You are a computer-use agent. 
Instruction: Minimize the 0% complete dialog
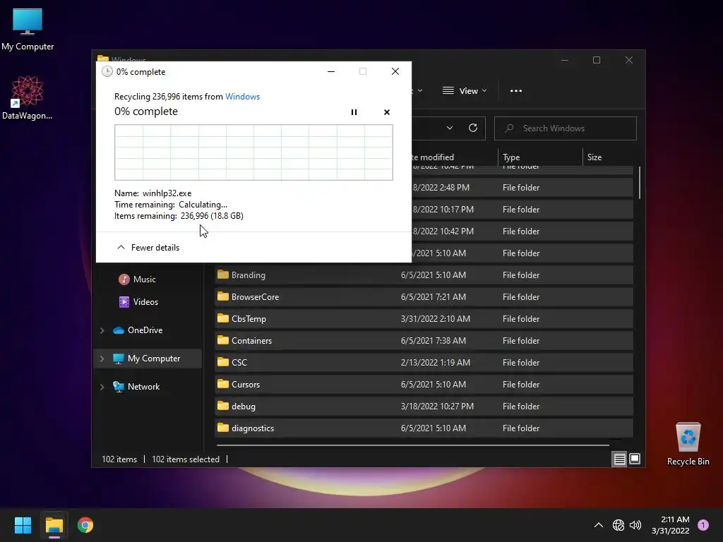[x=331, y=71]
